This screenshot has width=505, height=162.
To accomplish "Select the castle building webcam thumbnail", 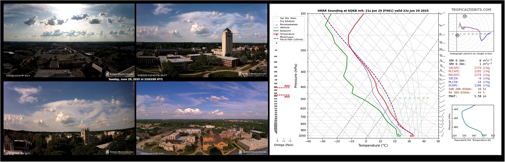I will pyautogui.click(x=69, y=118).
